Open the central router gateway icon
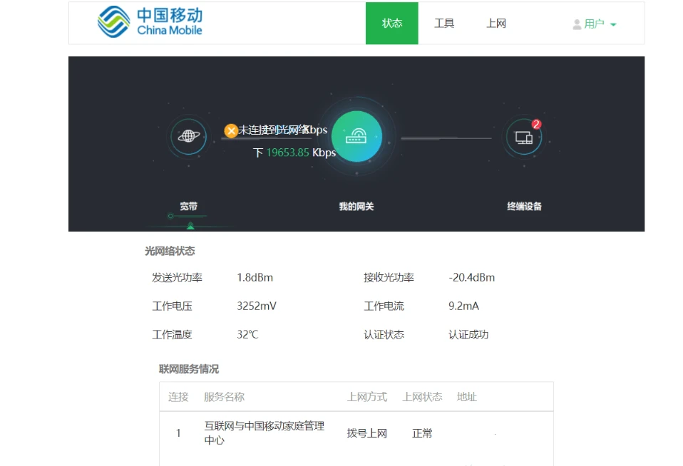683x466 pixels. pyautogui.click(x=356, y=136)
